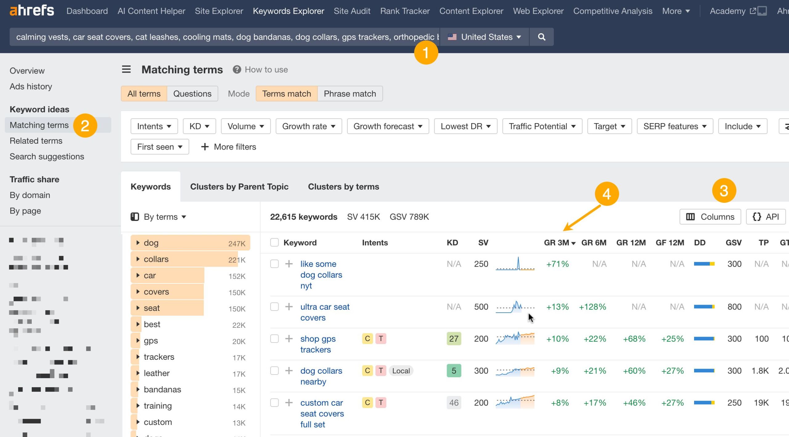
Task: Click the 'More filters' button
Action: (x=228, y=147)
